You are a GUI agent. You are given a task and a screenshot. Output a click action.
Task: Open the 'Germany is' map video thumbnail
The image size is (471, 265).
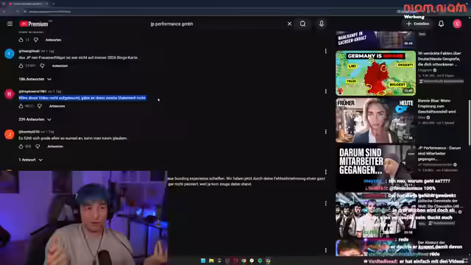click(x=375, y=73)
